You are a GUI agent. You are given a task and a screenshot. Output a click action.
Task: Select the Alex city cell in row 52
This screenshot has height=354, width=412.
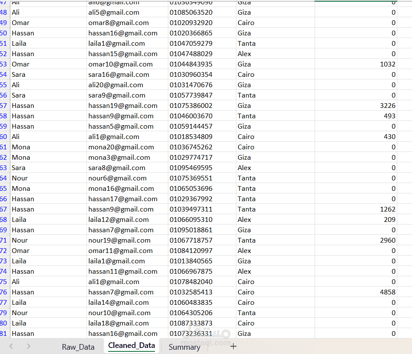(275, 54)
